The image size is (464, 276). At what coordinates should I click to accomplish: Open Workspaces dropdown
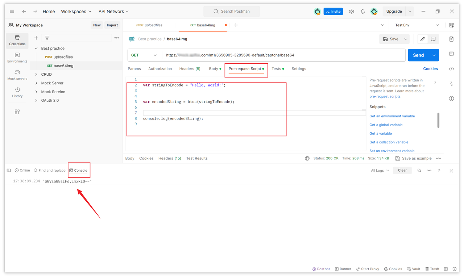pos(76,12)
